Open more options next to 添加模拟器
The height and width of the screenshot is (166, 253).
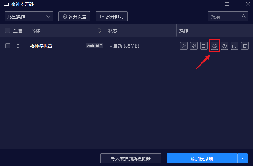click(x=243, y=158)
